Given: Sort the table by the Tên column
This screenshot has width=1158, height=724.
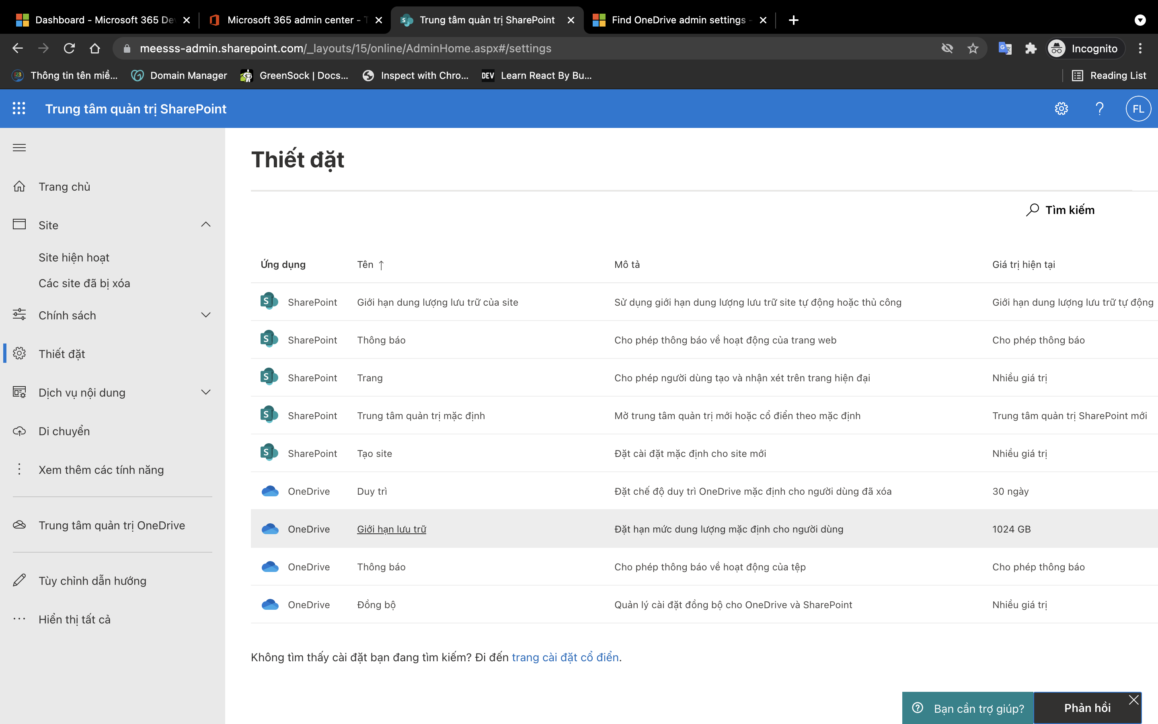Looking at the screenshot, I should (x=371, y=264).
